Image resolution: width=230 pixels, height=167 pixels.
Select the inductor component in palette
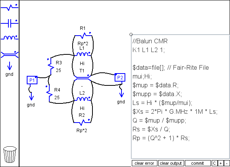tap(10, 38)
